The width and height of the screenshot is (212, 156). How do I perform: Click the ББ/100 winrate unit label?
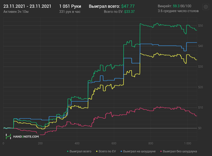(x=186, y=6)
